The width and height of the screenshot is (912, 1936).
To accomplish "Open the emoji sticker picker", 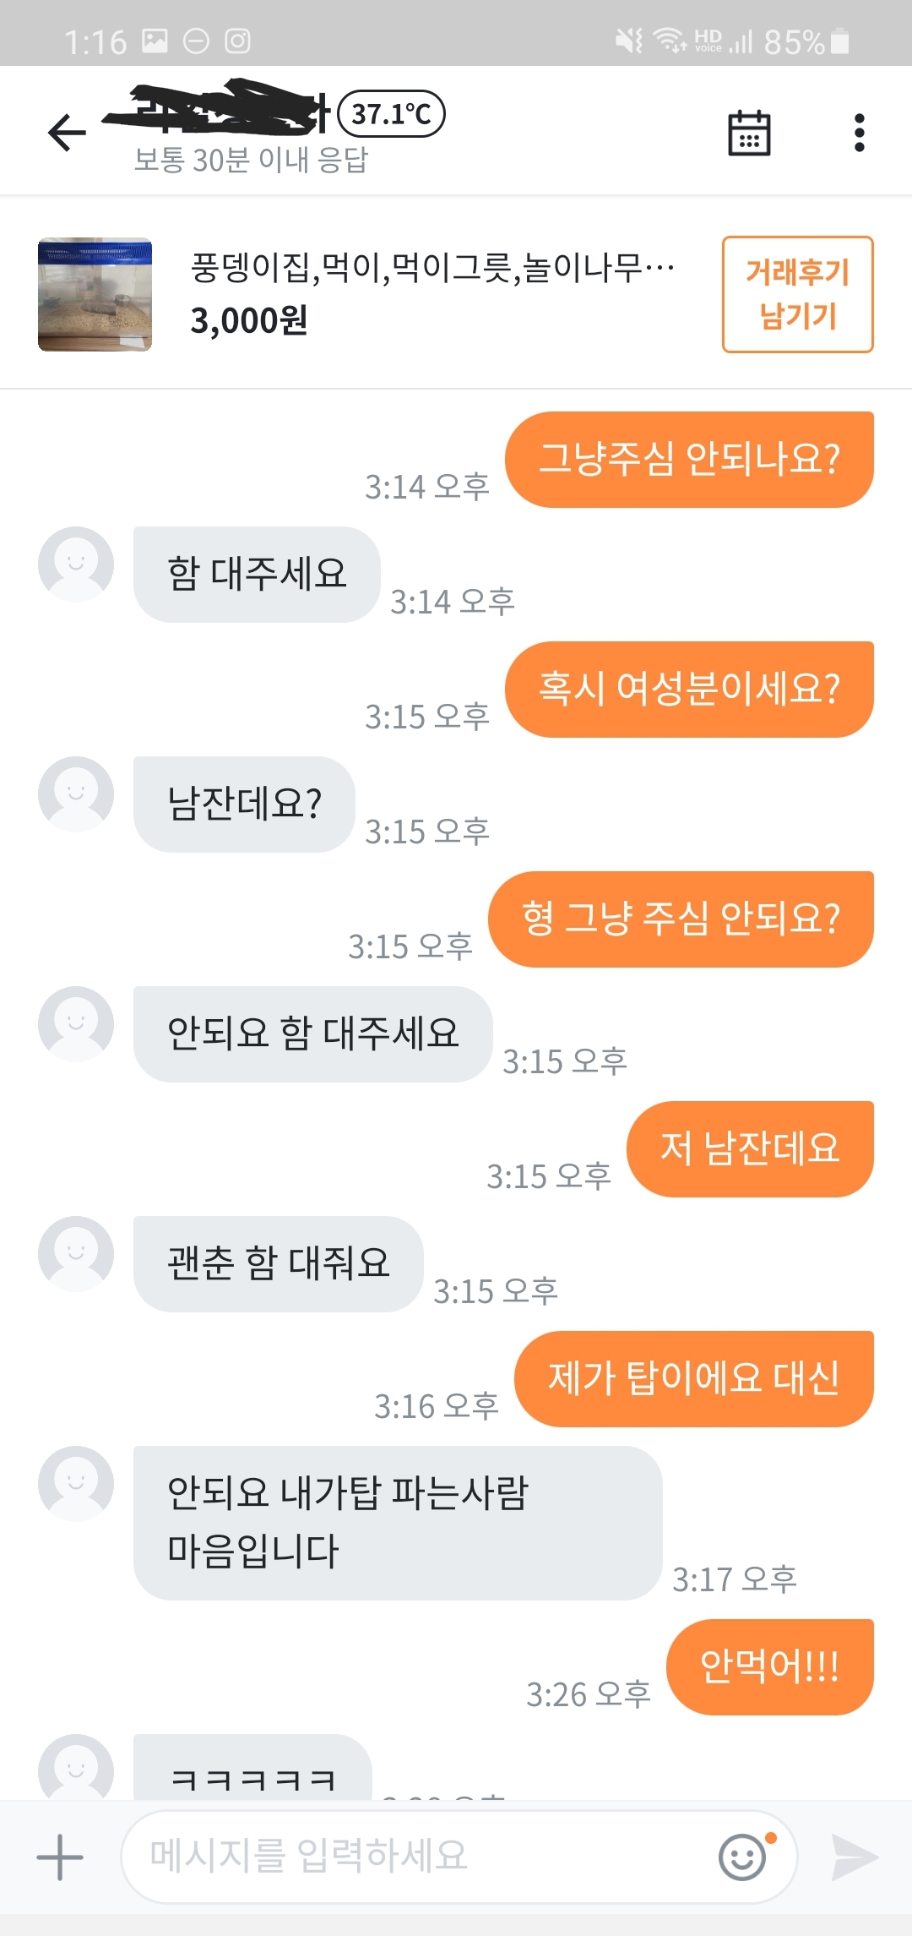I will [743, 1857].
